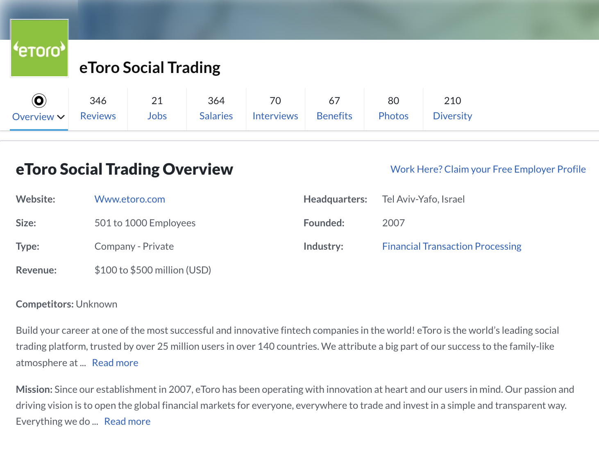Click the Founded: field label

(x=324, y=223)
